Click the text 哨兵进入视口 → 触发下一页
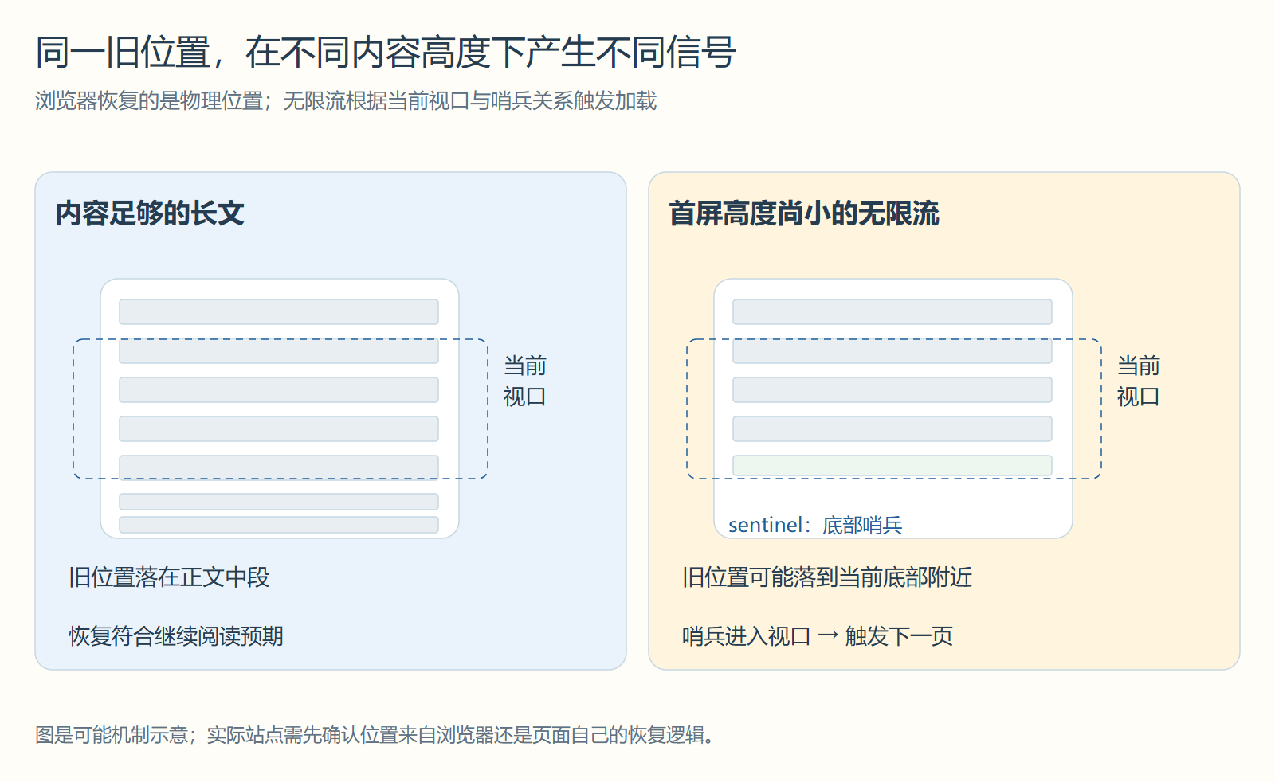 [818, 636]
